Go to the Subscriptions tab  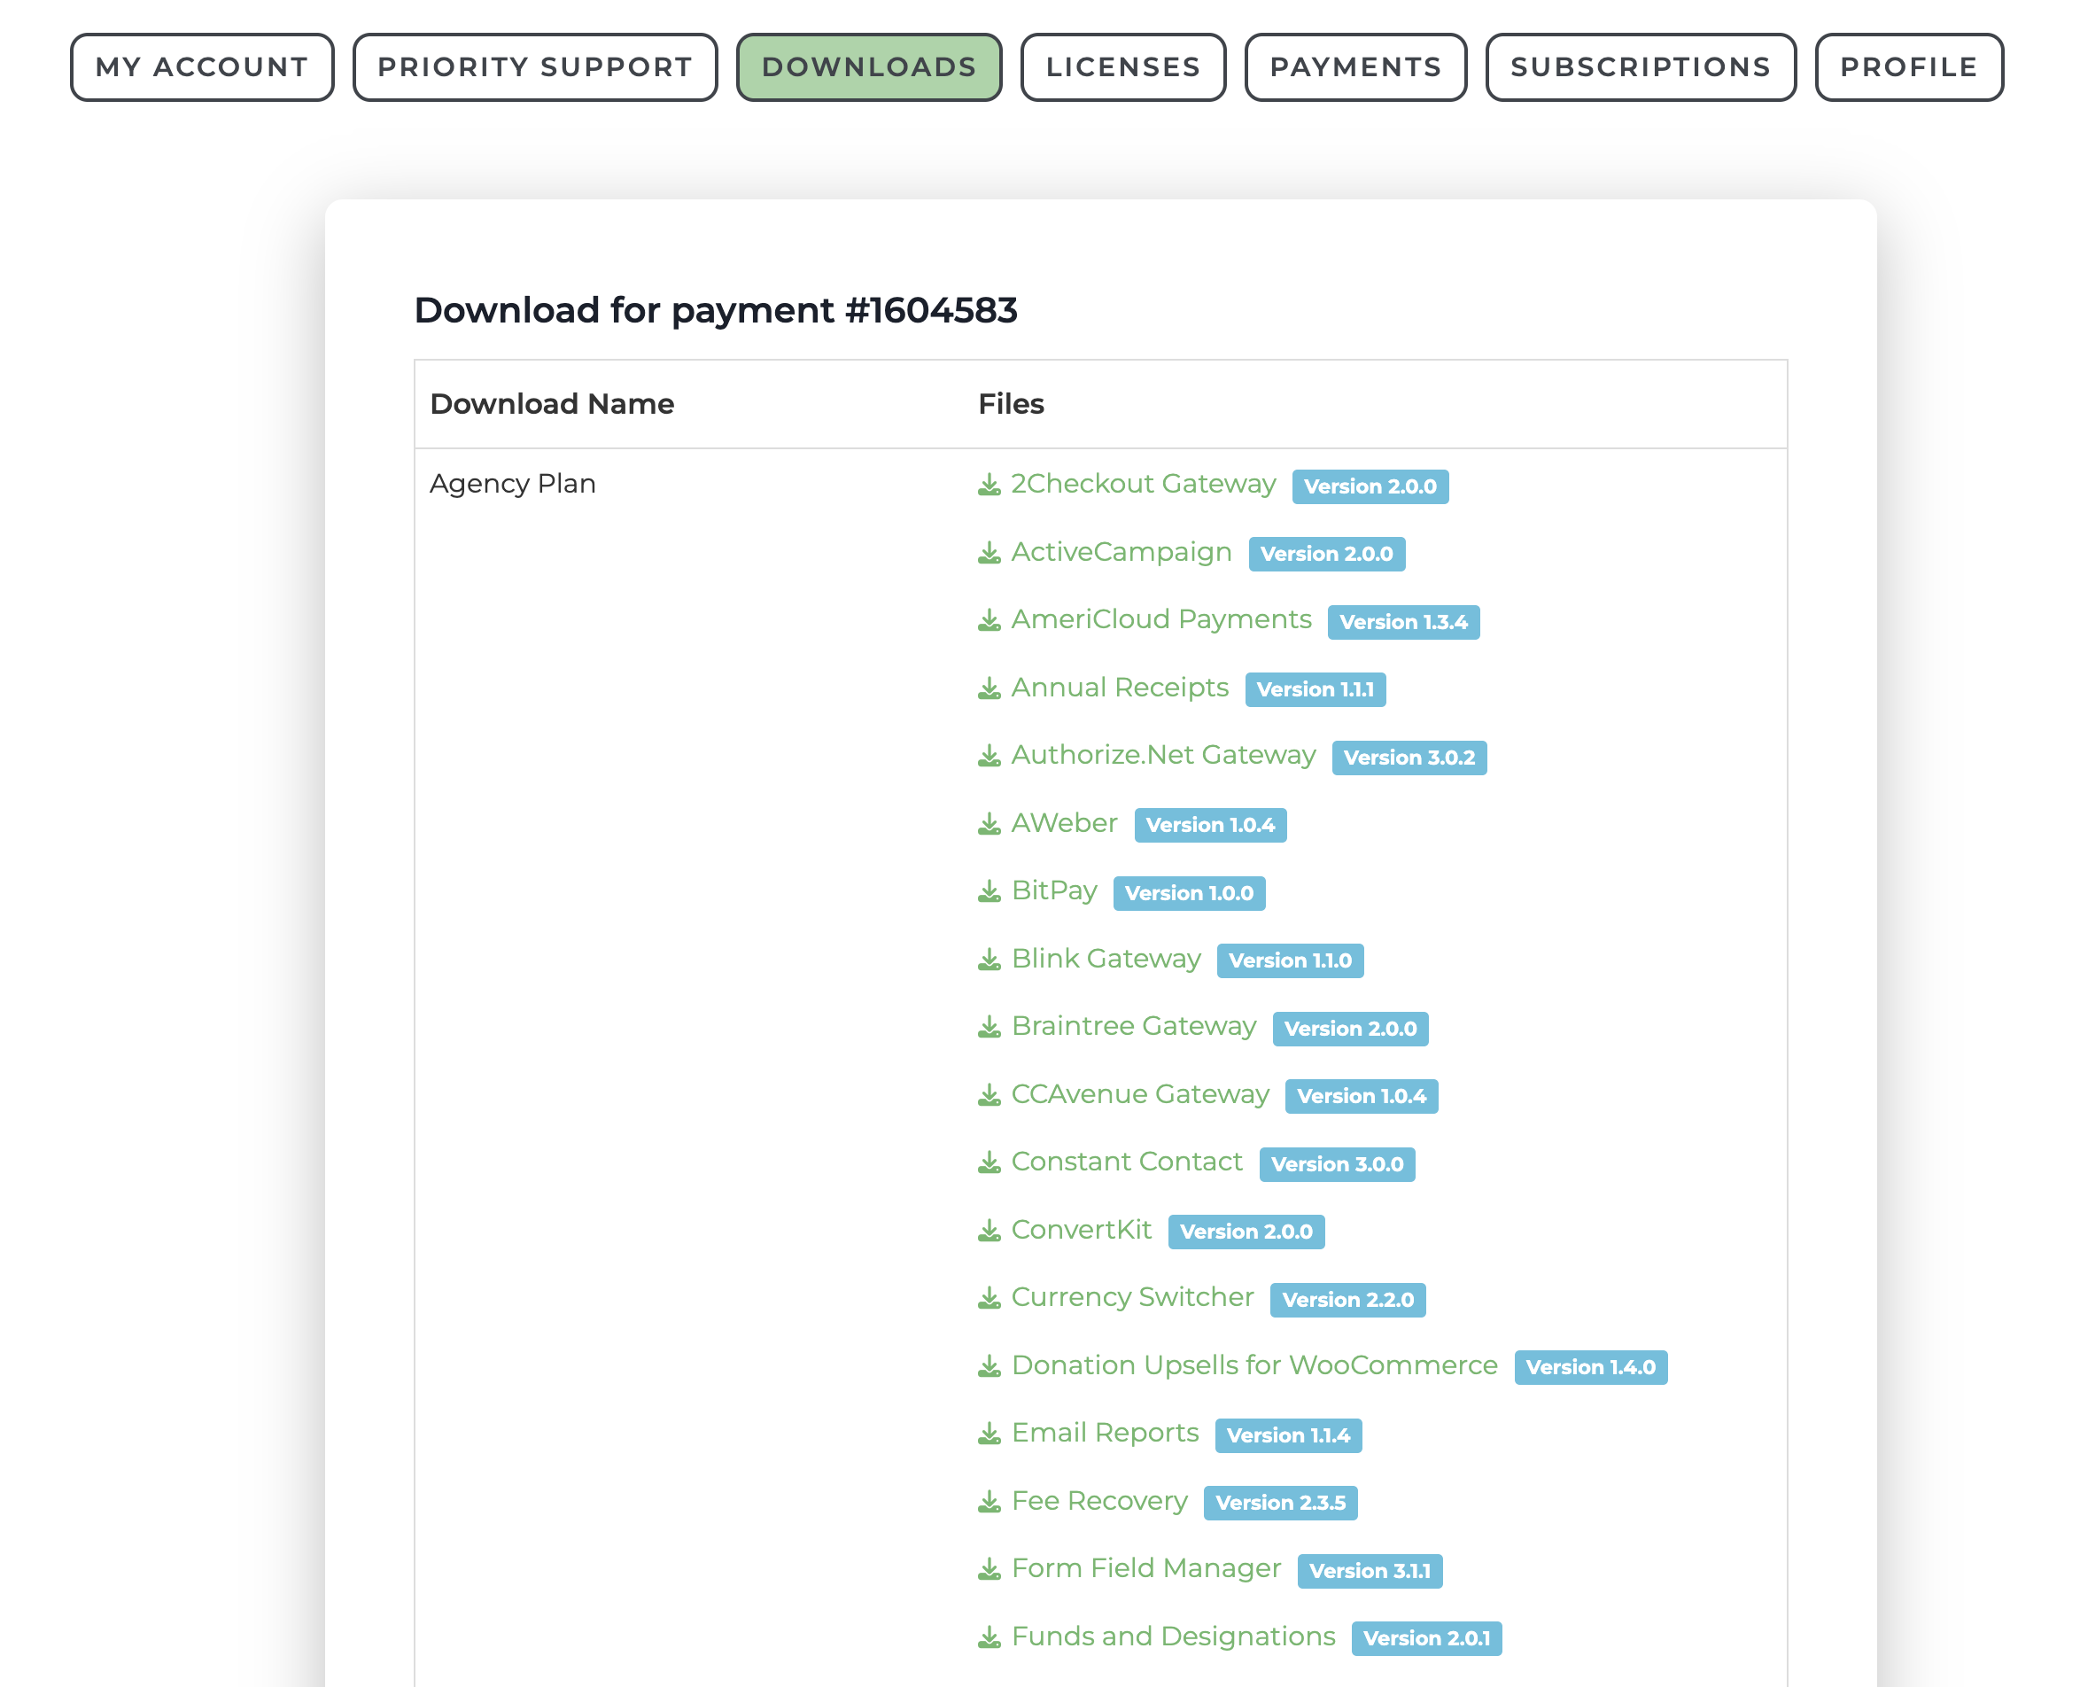click(x=1640, y=66)
